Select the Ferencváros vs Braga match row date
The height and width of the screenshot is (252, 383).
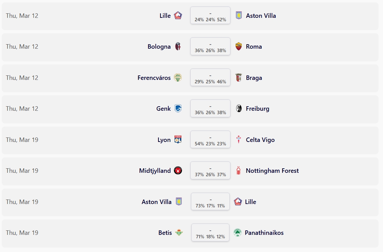pos(22,78)
